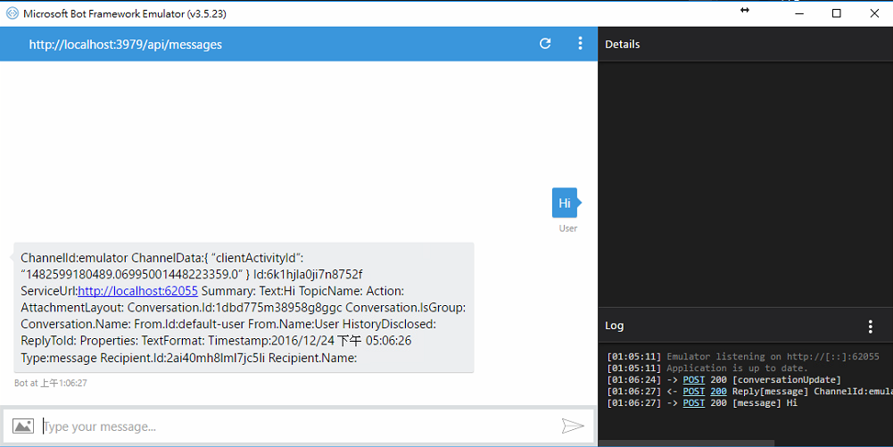Attach an image with the picture icon

point(23,426)
